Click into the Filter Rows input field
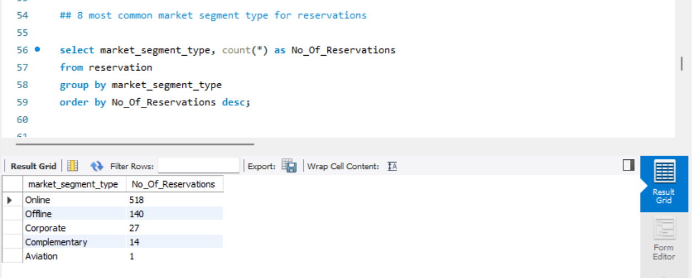 (199, 166)
